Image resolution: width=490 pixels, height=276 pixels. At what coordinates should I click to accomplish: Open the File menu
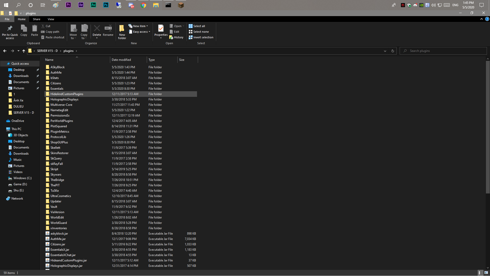tap(7, 19)
